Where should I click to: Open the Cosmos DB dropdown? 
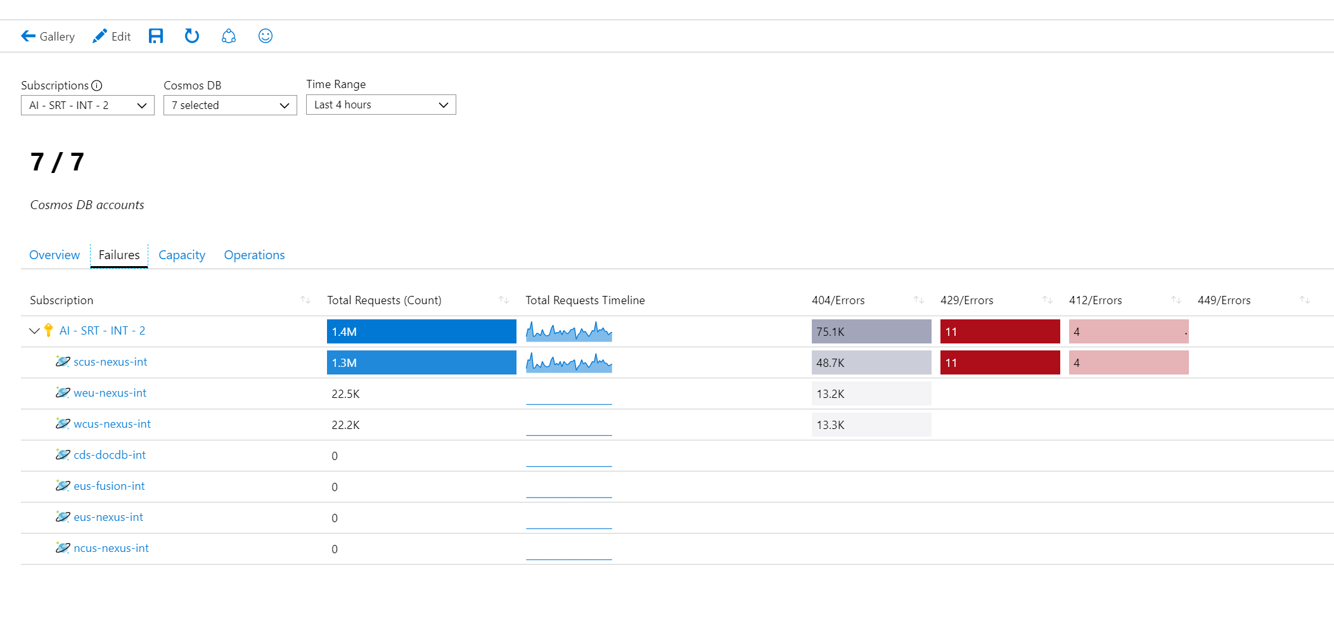pyautogui.click(x=230, y=105)
